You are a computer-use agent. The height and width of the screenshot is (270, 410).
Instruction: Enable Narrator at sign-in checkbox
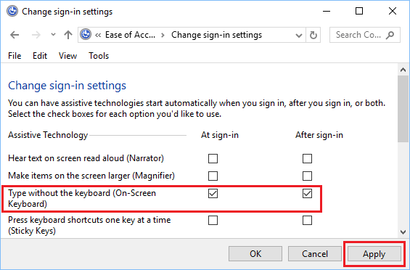pyautogui.click(x=213, y=158)
